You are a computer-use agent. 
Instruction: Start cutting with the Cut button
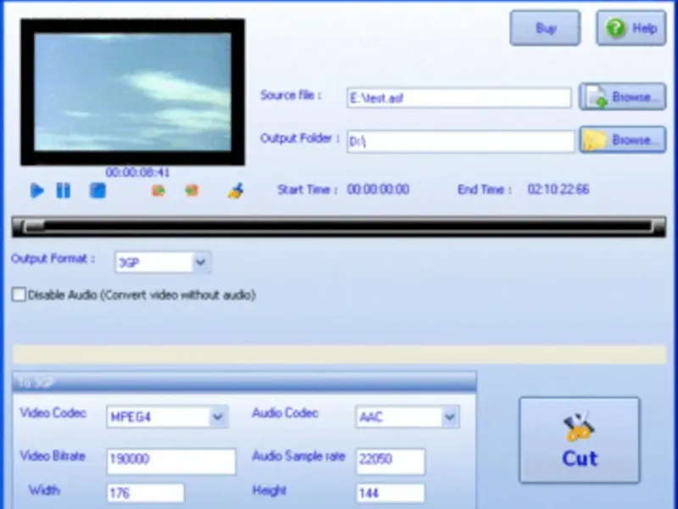[580, 440]
